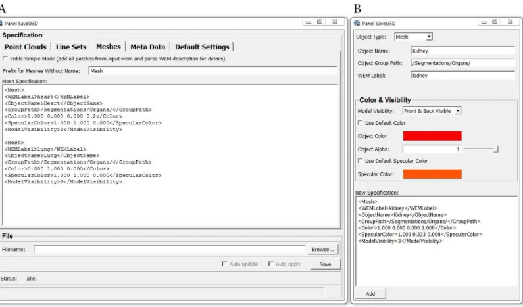The image size is (523, 307).
Task: Click the Object Group Path field
Action: click(463, 63)
